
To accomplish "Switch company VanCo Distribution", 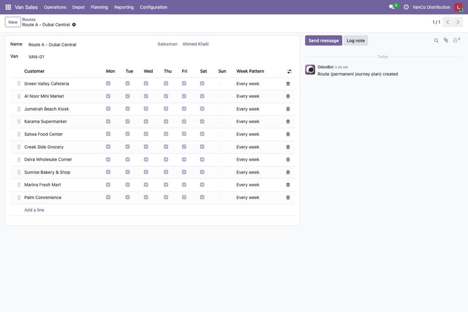I will pos(431,7).
